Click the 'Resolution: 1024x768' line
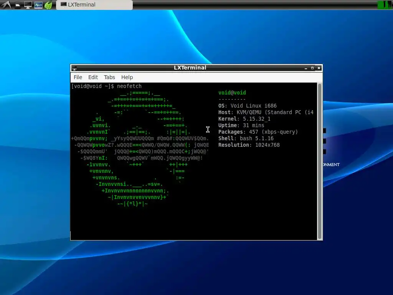 [249, 145]
